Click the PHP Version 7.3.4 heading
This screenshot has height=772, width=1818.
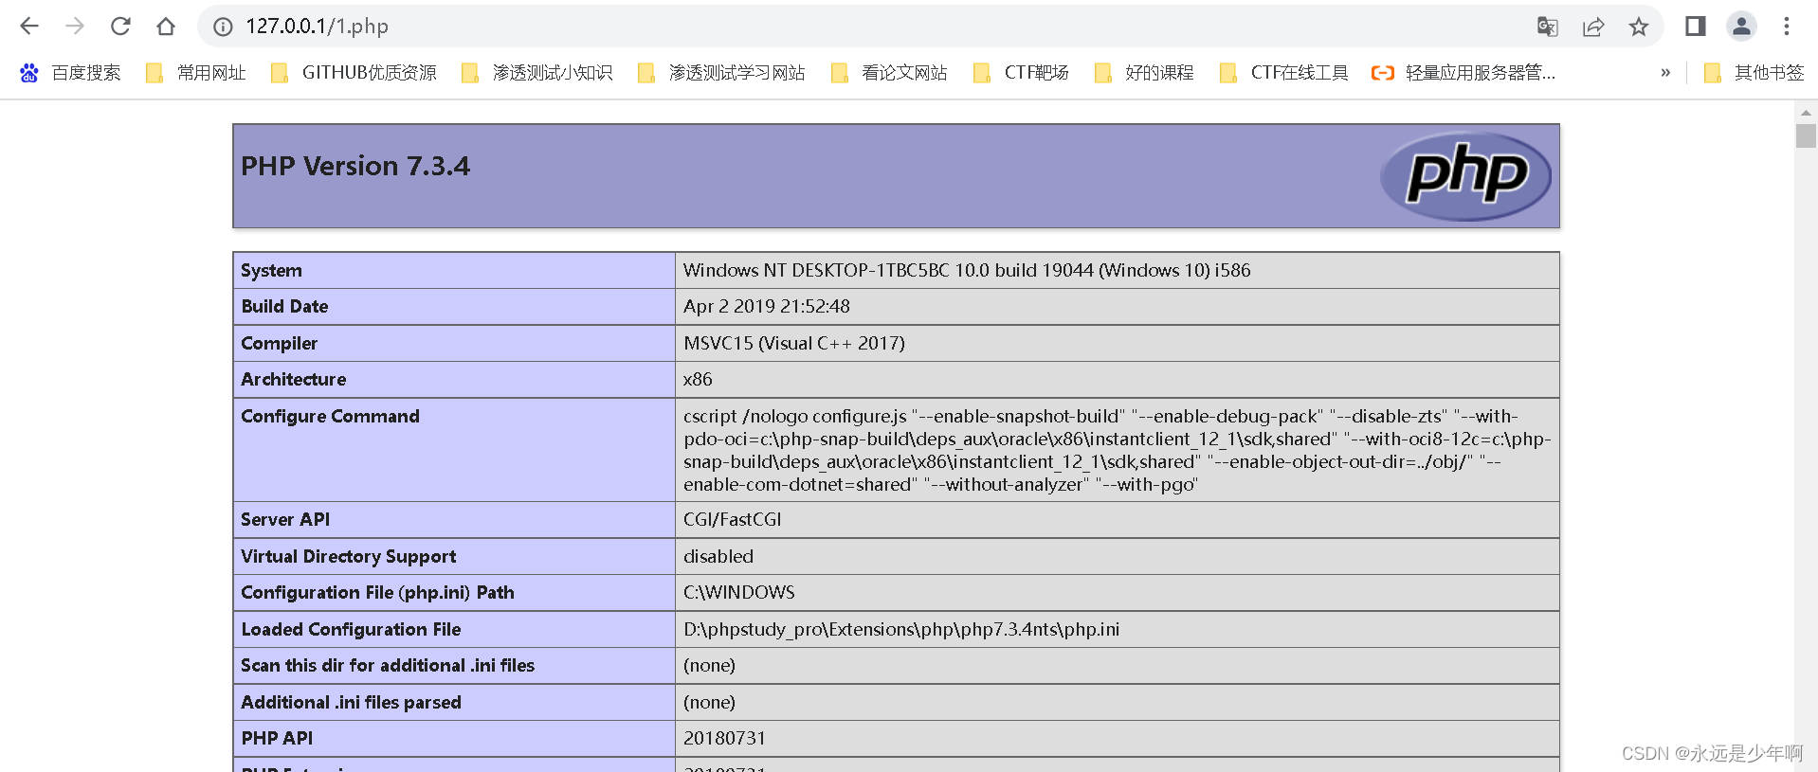click(355, 166)
